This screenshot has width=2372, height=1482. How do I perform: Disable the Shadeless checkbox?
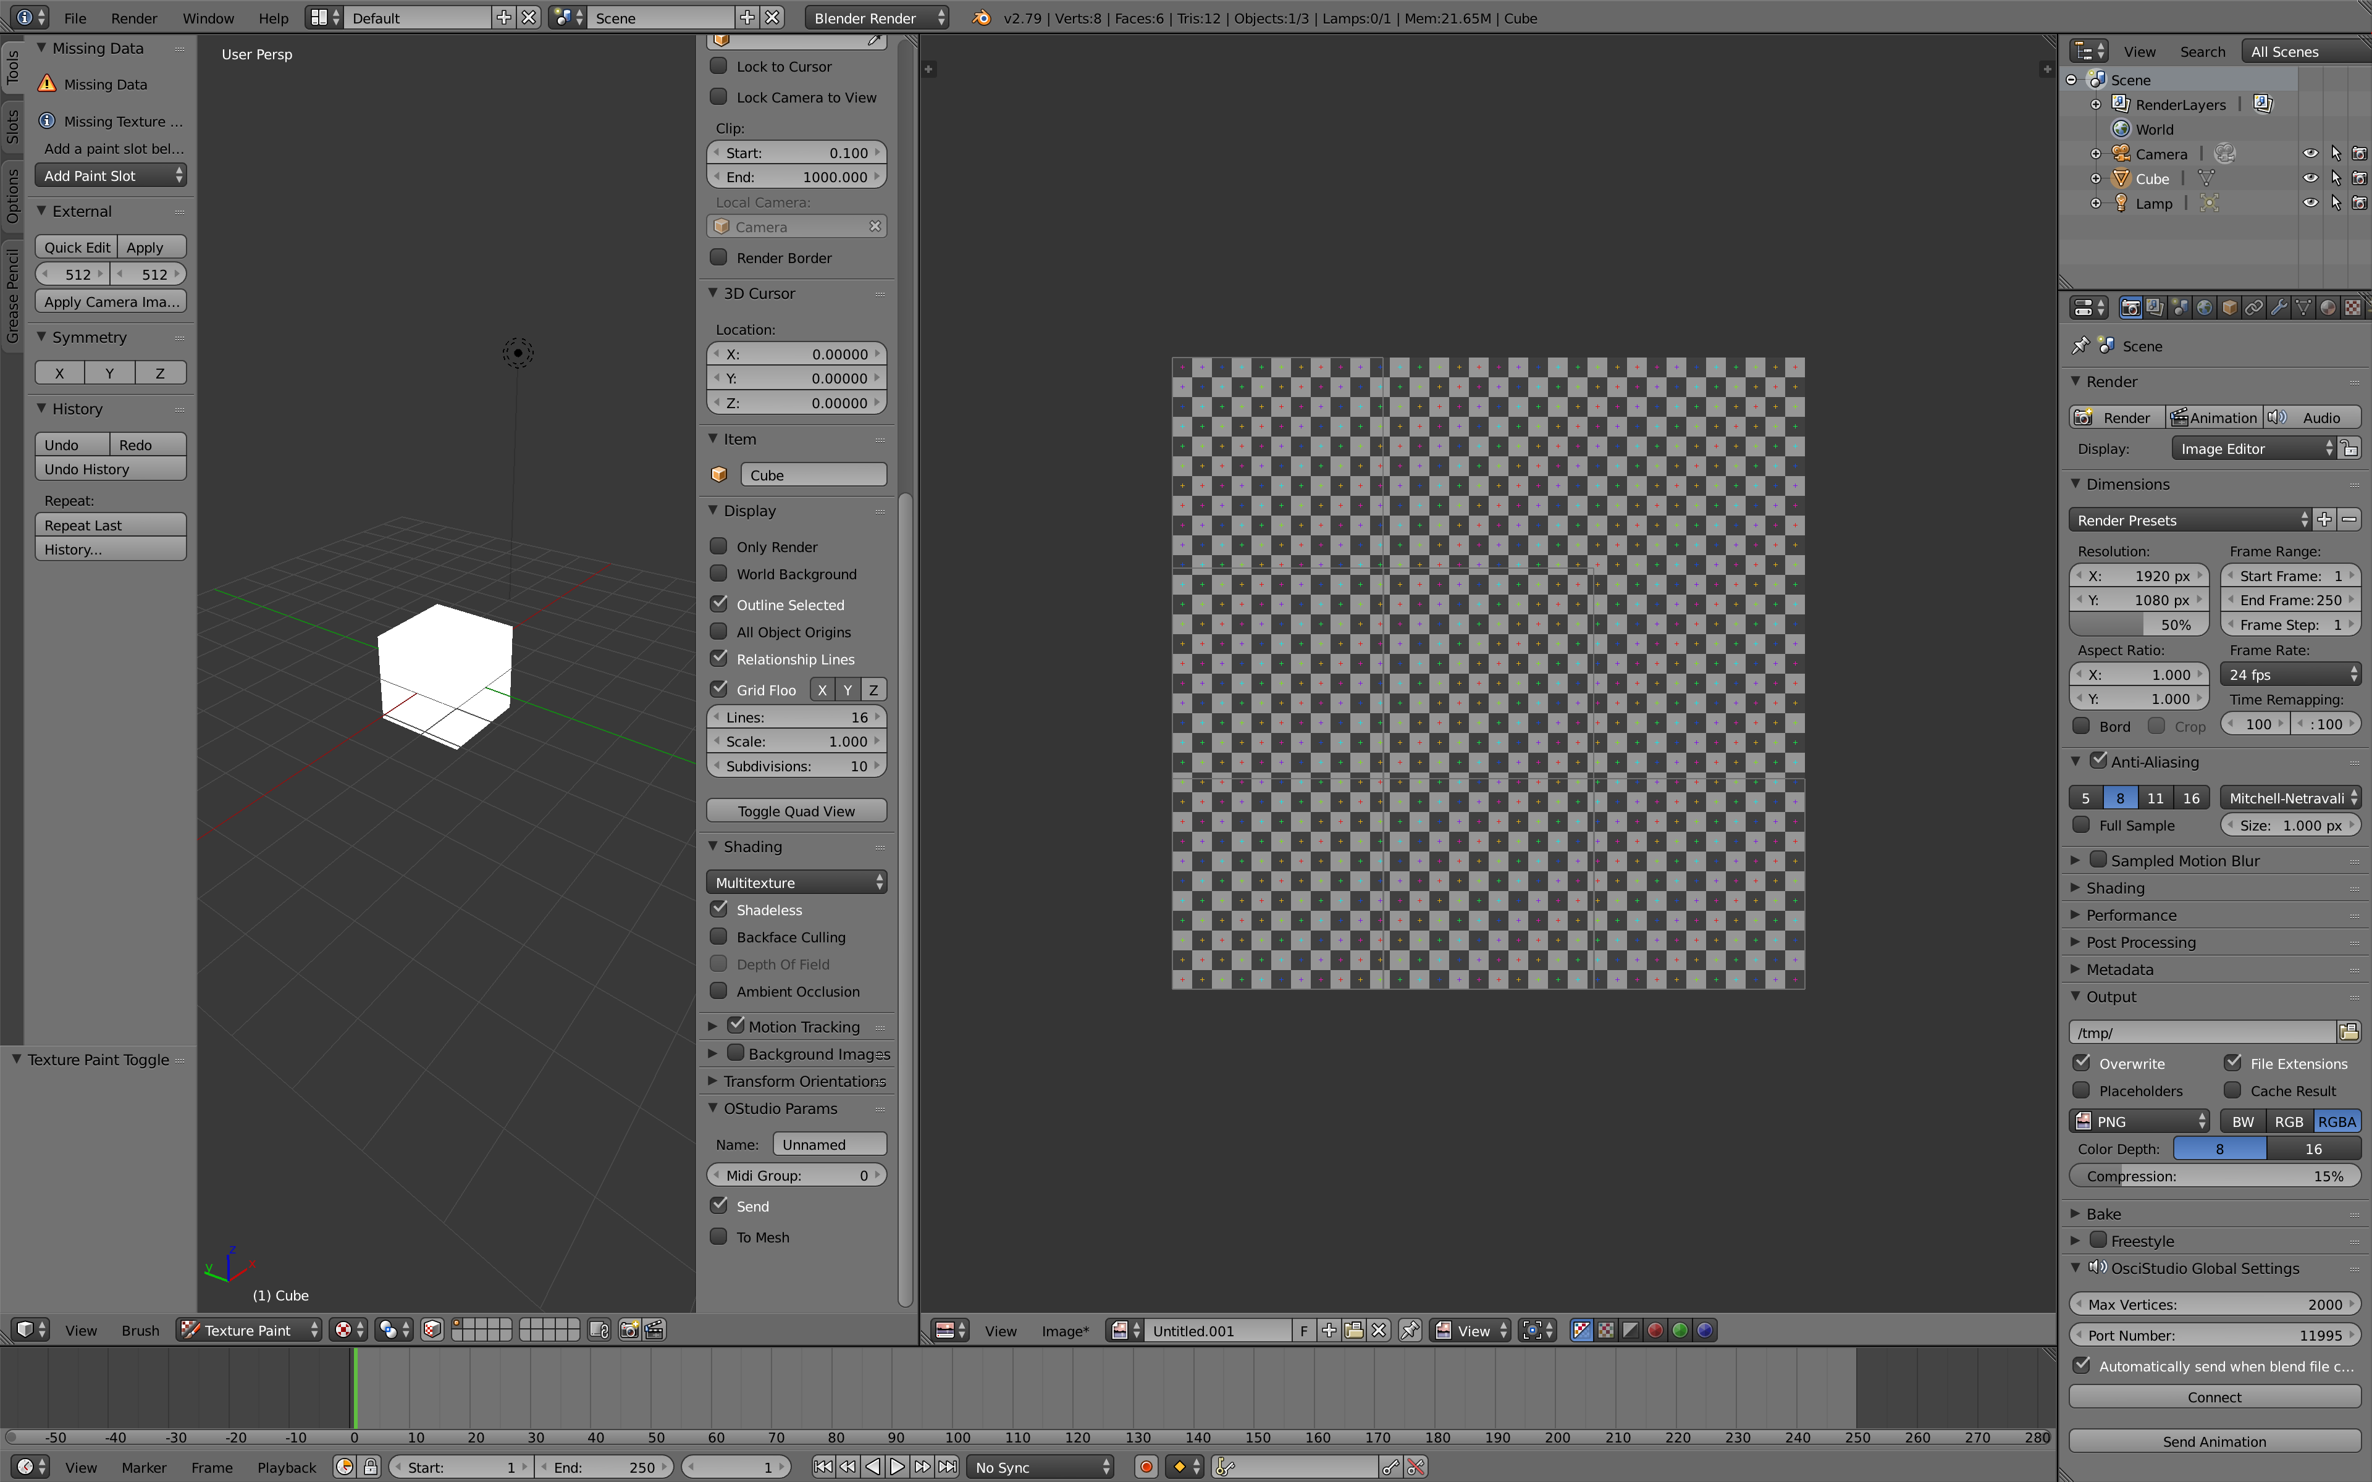pyautogui.click(x=718, y=908)
